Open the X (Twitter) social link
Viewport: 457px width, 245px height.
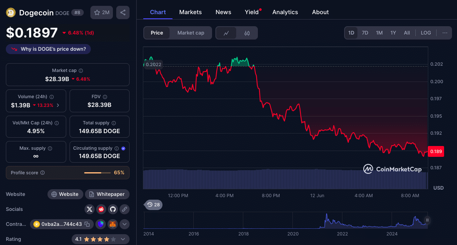(x=90, y=209)
